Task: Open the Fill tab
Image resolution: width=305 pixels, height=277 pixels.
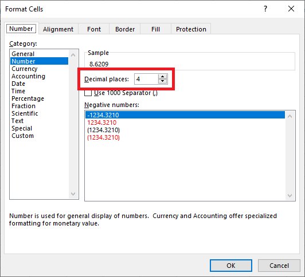Action: pos(155,29)
